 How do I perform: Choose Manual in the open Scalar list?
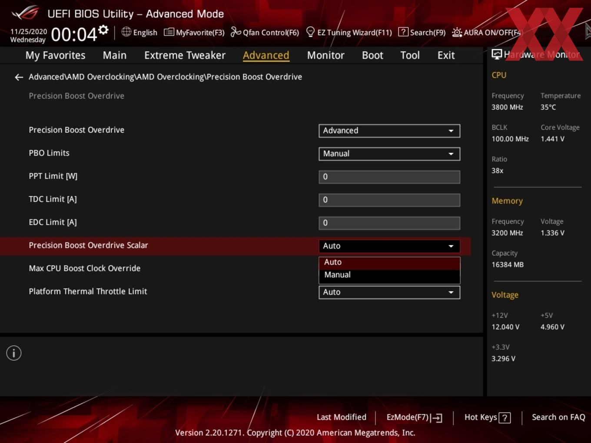[389, 275]
